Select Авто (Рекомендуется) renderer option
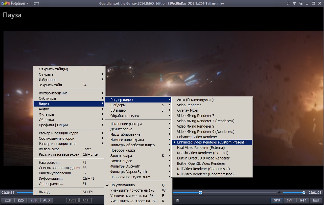Screen dimensions: 324x205 pyautogui.click(x=195, y=100)
